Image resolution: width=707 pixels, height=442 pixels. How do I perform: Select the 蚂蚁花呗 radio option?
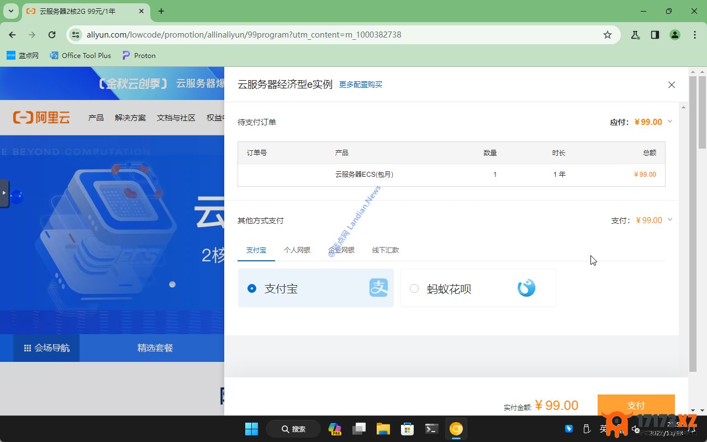[414, 288]
